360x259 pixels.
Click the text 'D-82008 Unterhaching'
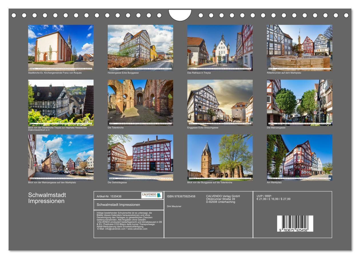click(221, 202)
